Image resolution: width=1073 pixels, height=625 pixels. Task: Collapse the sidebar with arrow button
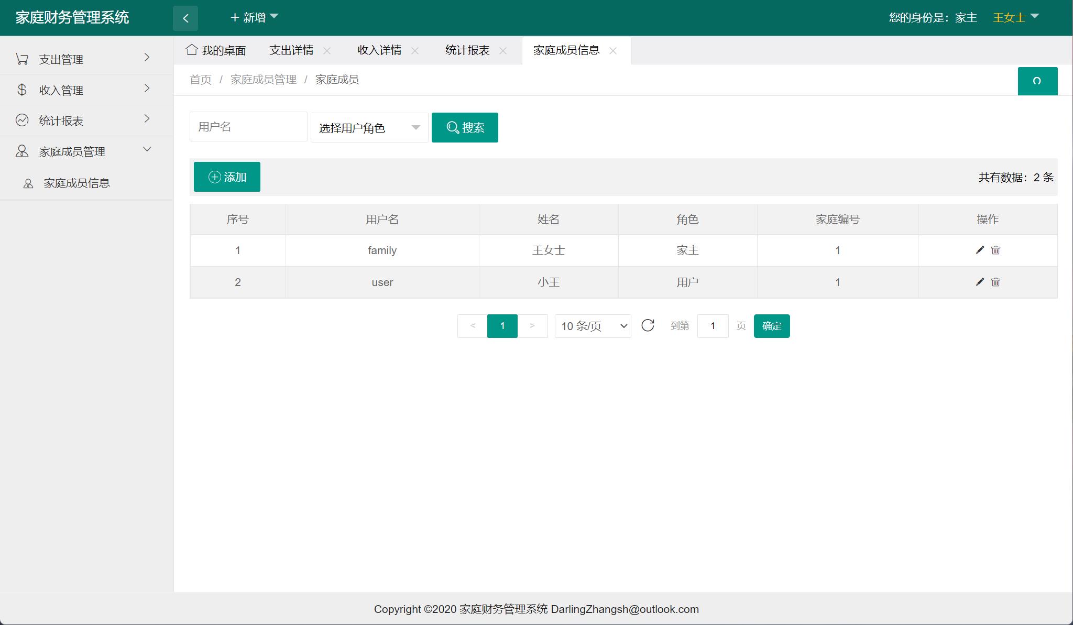click(x=186, y=17)
